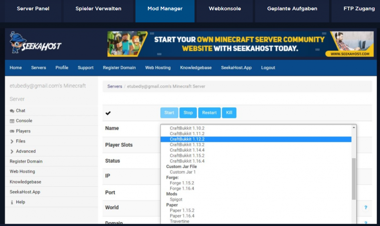Click Support in the navigation bar
Image resolution: width=380 pixels, height=226 pixels.
click(86, 68)
